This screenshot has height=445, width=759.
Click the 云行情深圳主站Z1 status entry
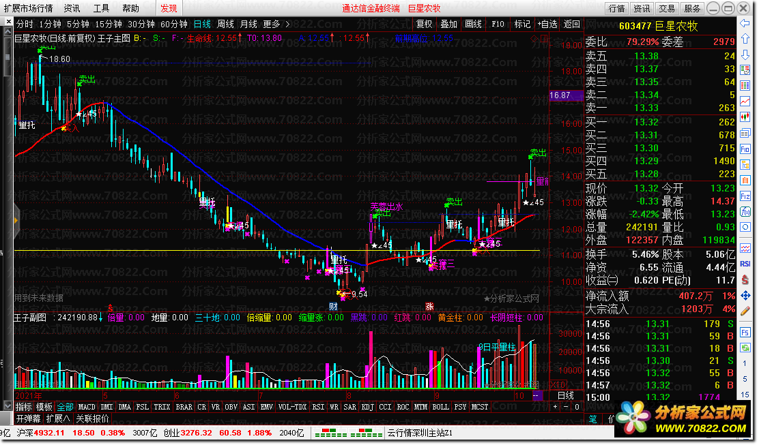tap(420, 433)
